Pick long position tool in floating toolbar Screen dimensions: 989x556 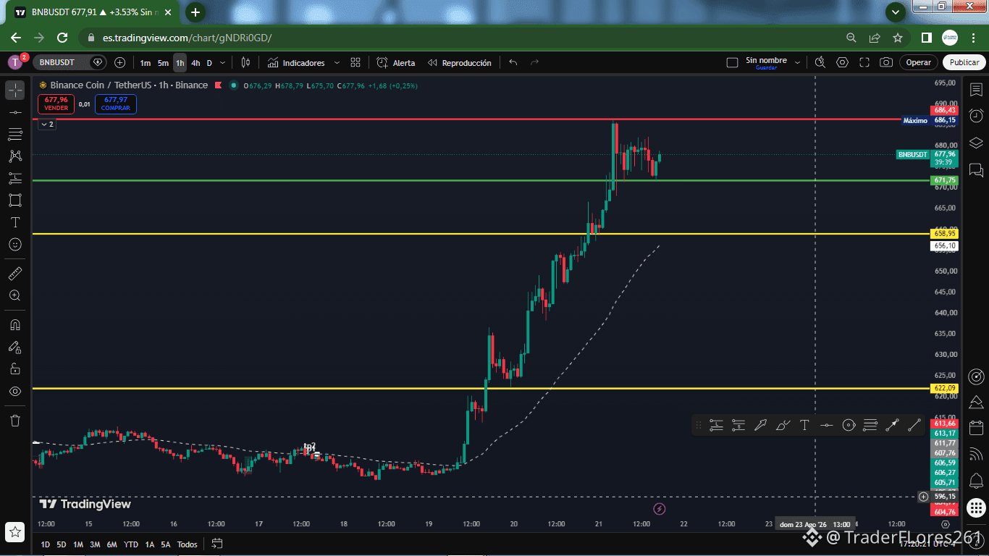tap(716, 426)
